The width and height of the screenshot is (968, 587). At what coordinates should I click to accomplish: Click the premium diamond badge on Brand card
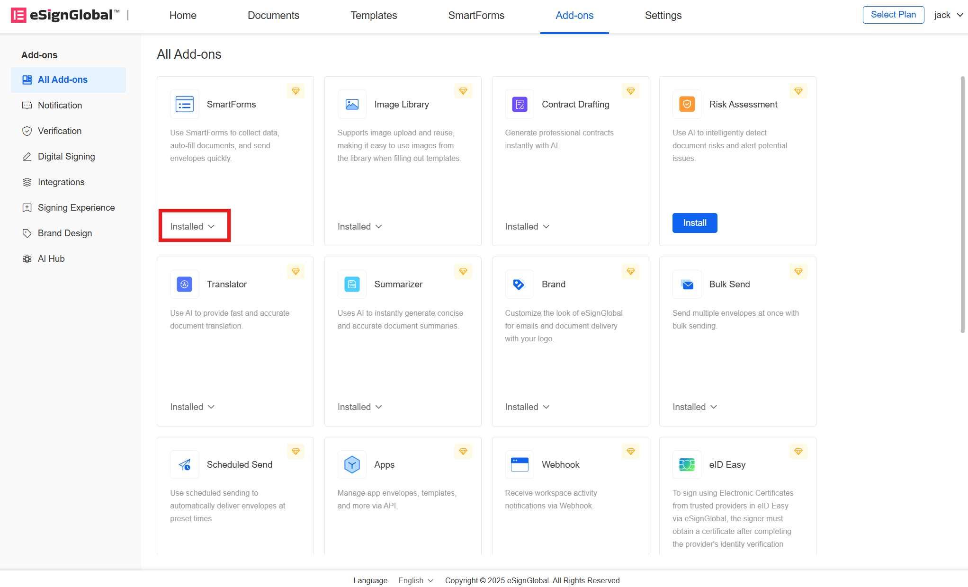630,271
